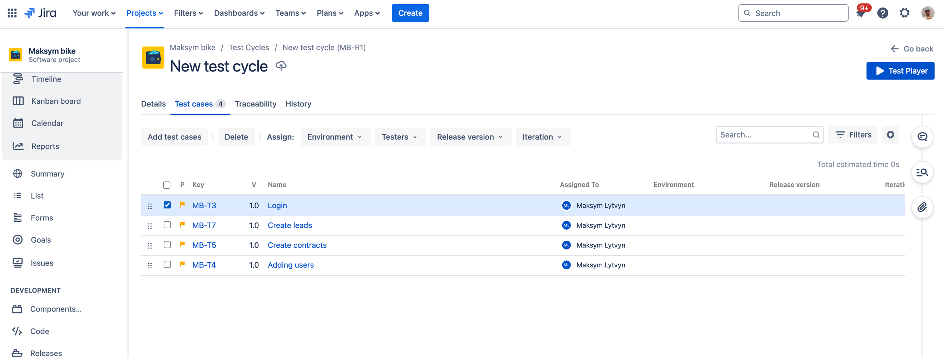Open table column settings gear icon

(890, 135)
